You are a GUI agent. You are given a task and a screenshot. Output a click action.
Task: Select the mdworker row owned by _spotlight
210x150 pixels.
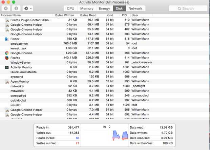pyautogui.click(x=104, y=86)
